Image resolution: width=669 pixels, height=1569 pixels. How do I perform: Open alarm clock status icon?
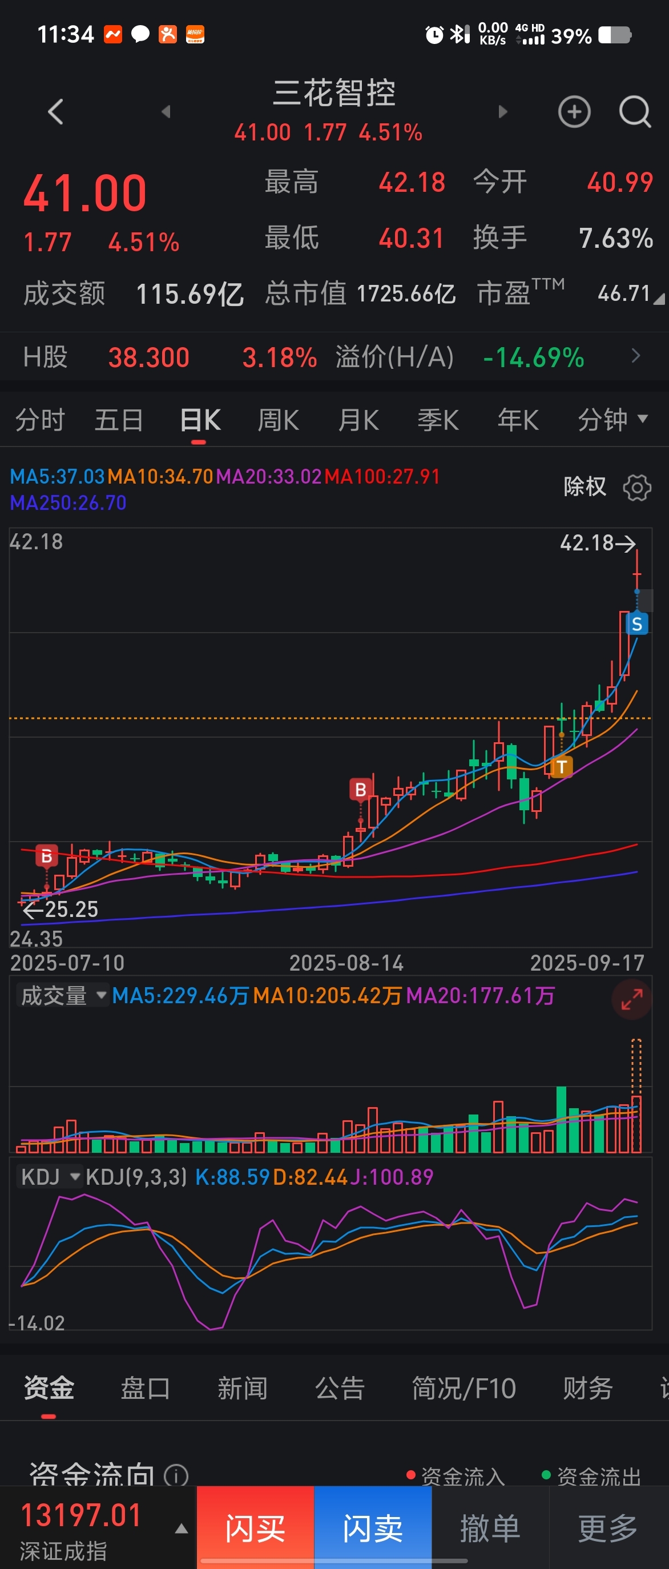coord(434,35)
